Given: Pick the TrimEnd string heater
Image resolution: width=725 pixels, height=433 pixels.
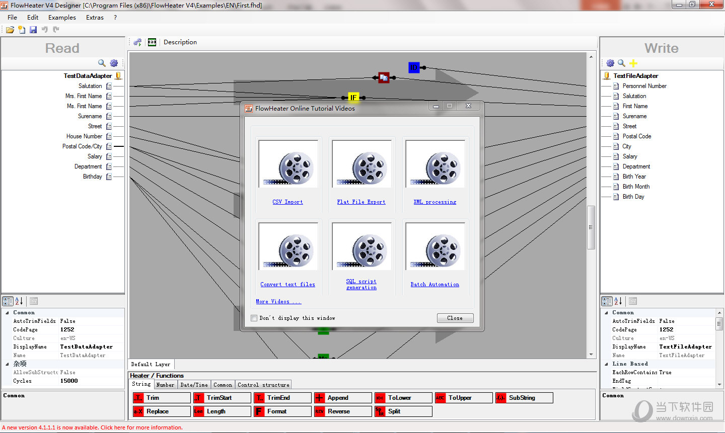Looking at the screenshot, I should (x=282, y=398).
